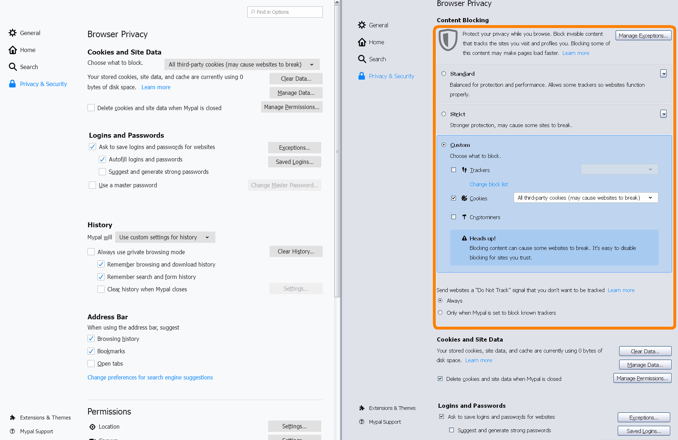Viewport: 678px width, 440px height.
Task: Switch to Search category in right panel sidebar
Action: pos(377,59)
